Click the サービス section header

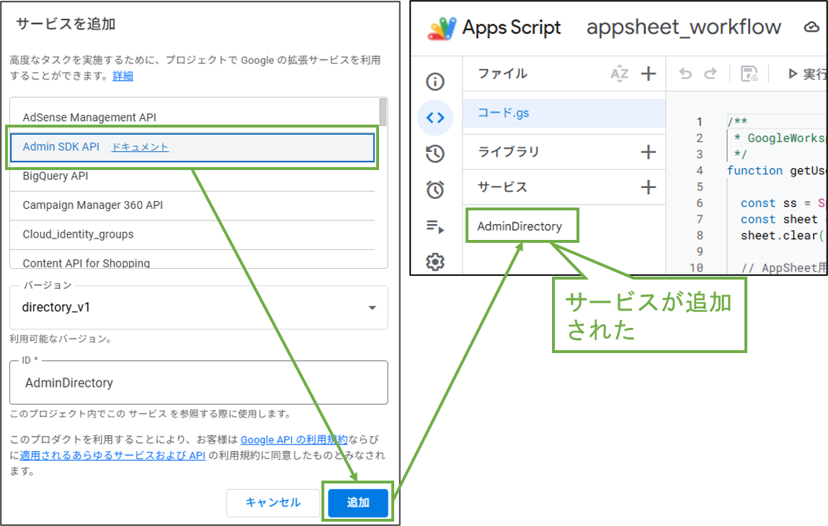pyautogui.click(x=502, y=187)
